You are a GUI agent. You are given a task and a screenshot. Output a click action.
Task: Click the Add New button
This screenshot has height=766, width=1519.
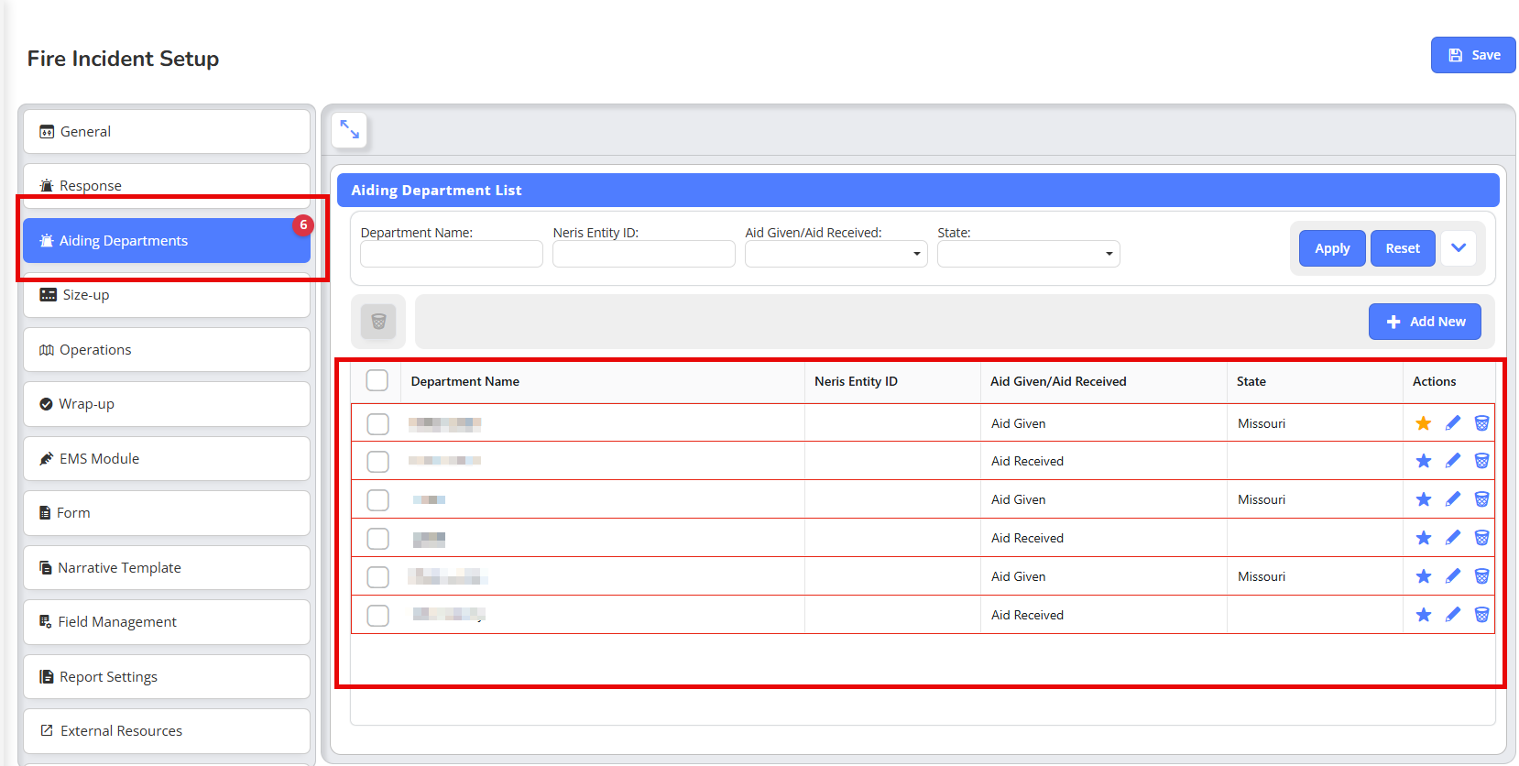[x=1425, y=322]
